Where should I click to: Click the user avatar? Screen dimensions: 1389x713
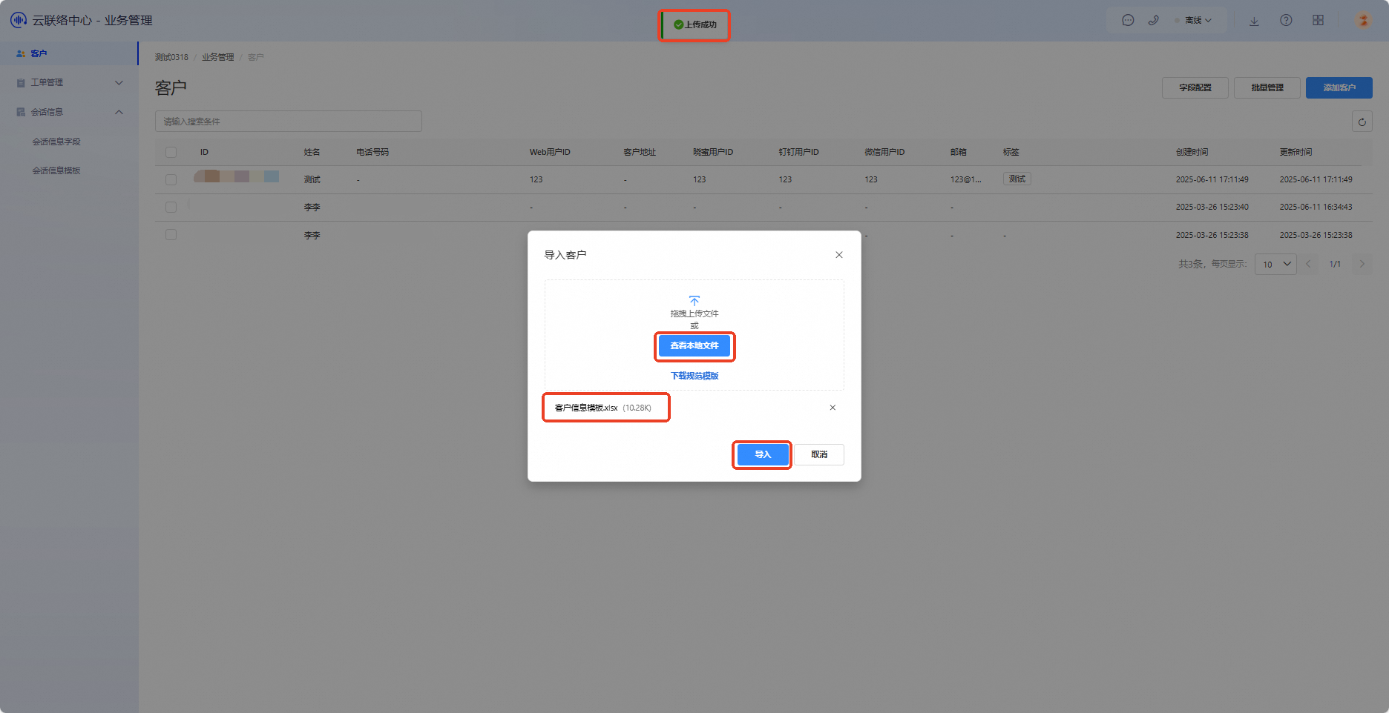coord(1363,21)
